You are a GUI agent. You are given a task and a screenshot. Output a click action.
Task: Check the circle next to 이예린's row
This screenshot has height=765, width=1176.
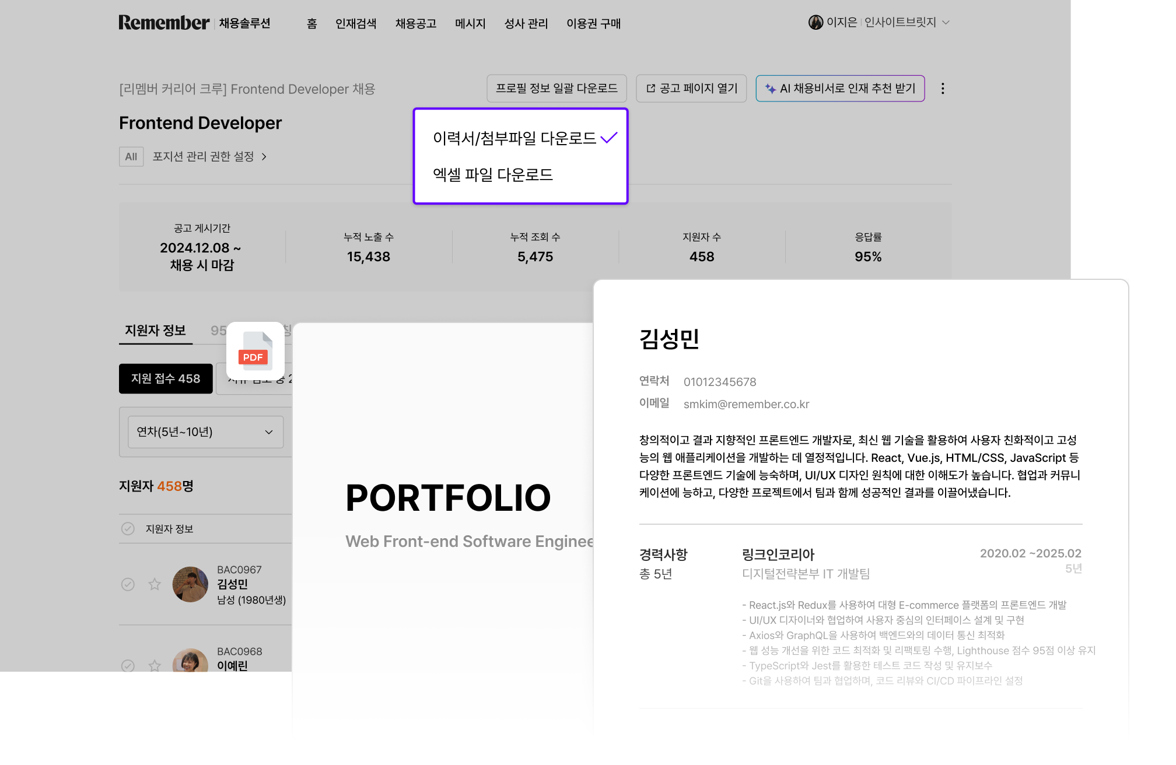pos(128,666)
